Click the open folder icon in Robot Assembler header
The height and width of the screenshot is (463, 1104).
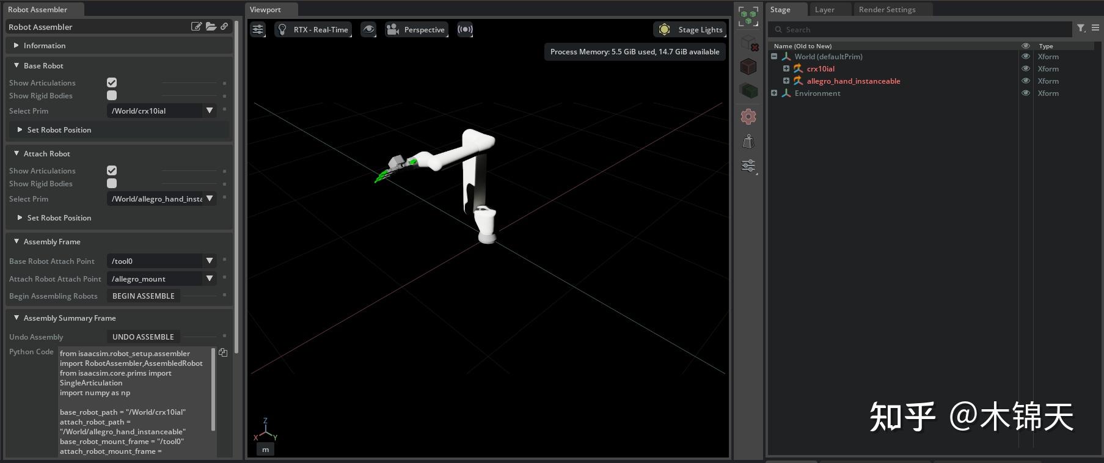211,26
